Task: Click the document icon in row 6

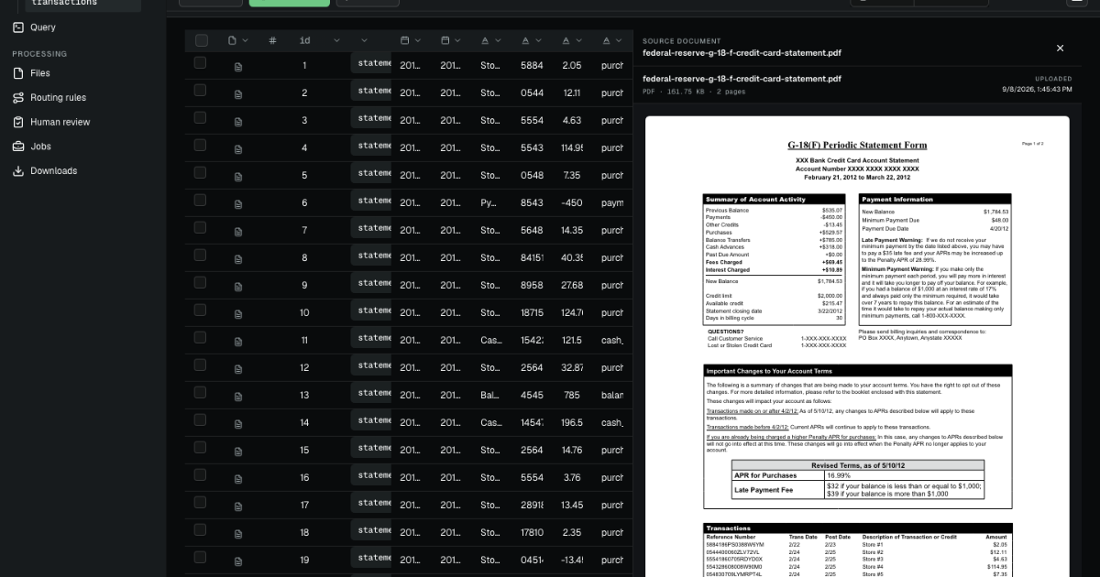Action: pos(238,204)
